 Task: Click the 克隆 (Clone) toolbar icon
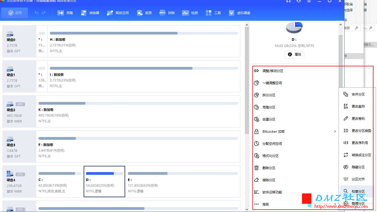coord(61,13)
